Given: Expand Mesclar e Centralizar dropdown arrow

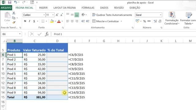Looking at the screenshot, I should [121, 21].
